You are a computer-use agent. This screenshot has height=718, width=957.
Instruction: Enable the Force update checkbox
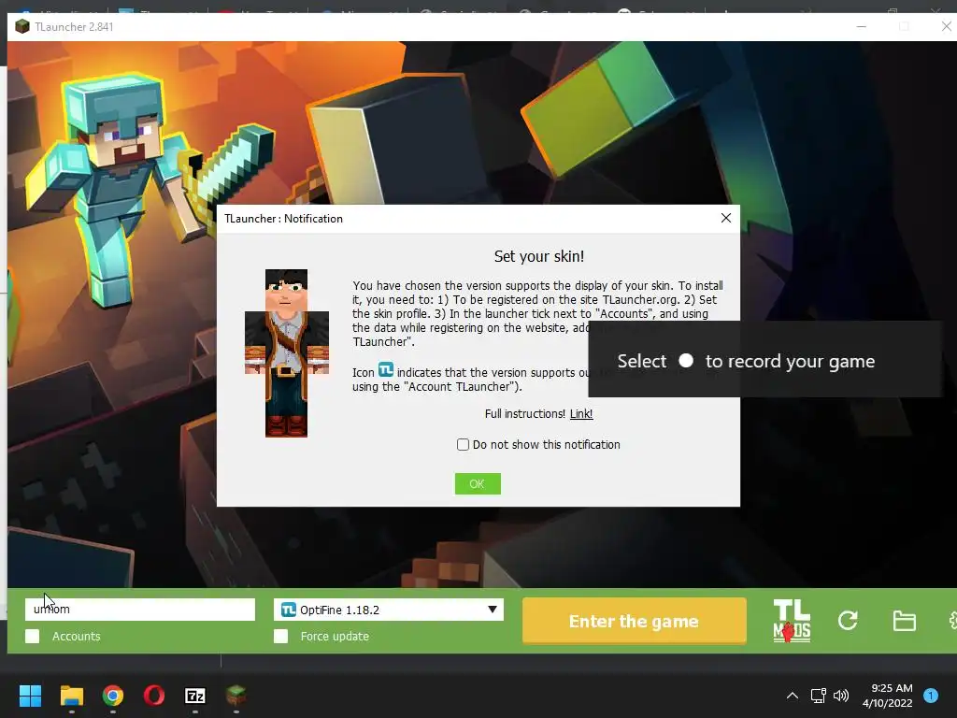coord(280,636)
